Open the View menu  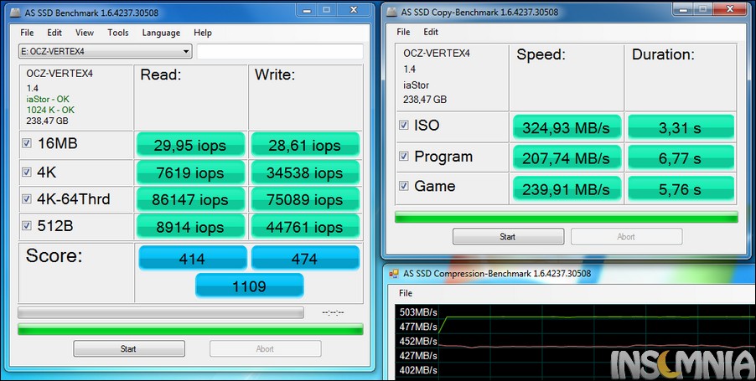[x=85, y=33]
